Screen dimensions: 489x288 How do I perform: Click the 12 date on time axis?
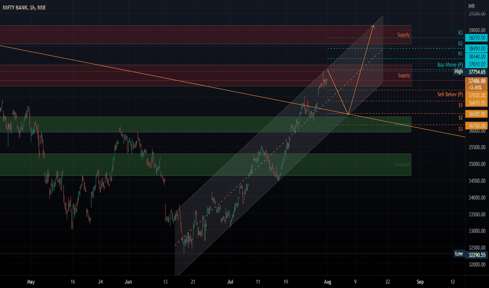[452, 282]
